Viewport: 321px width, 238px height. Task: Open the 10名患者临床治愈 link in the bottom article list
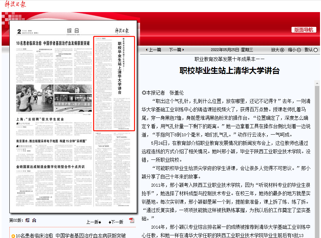[71, 236]
